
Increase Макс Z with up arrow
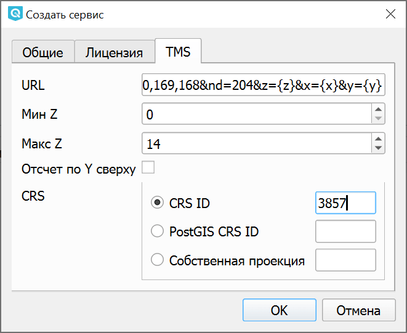(x=378, y=139)
